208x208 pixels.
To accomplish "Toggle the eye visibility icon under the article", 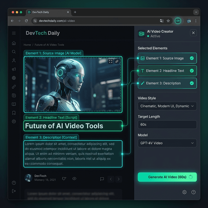I will point(74,179).
